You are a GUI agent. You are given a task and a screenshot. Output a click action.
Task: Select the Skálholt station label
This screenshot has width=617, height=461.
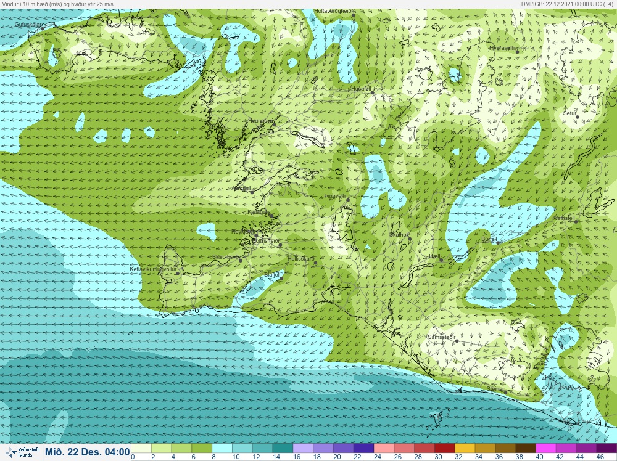(399, 235)
